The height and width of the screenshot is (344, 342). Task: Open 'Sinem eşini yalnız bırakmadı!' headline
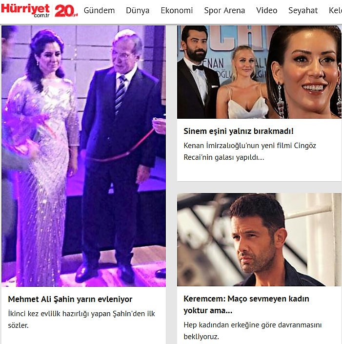tap(239, 131)
